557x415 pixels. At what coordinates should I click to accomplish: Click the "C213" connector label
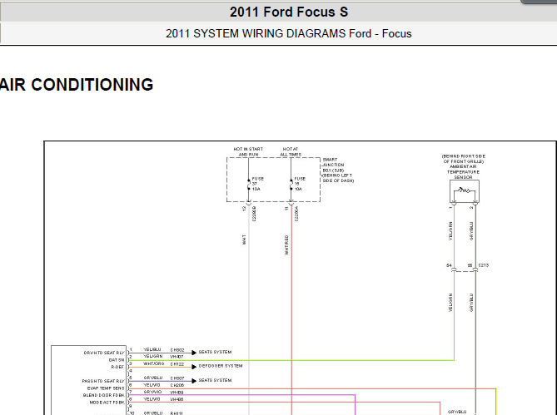(x=484, y=265)
